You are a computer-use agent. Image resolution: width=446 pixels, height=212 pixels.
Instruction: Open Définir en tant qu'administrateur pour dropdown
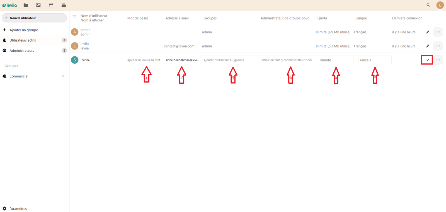pyautogui.click(x=287, y=60)
